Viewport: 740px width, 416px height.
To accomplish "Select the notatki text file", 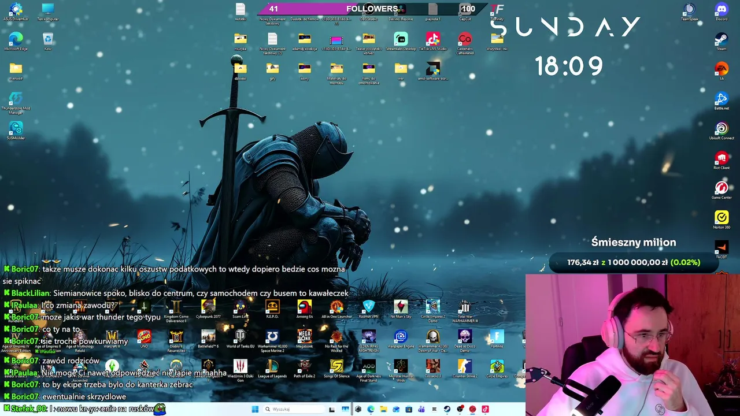I will 240,12.
